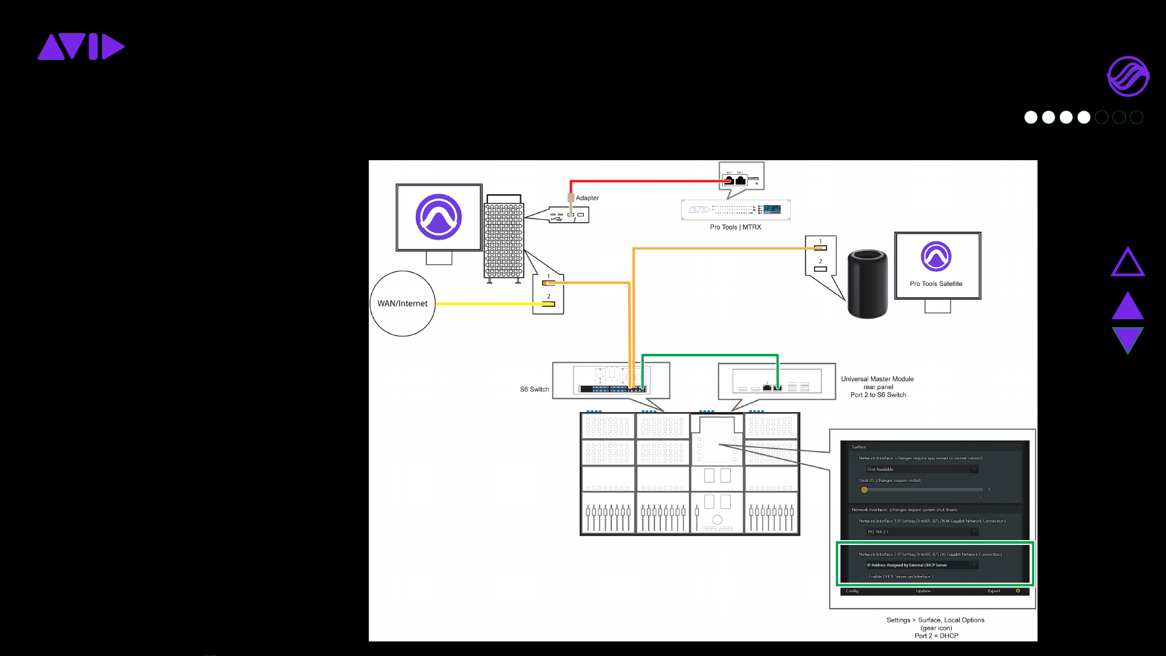Select the first filled progress dot

(x=1031, y=117)
